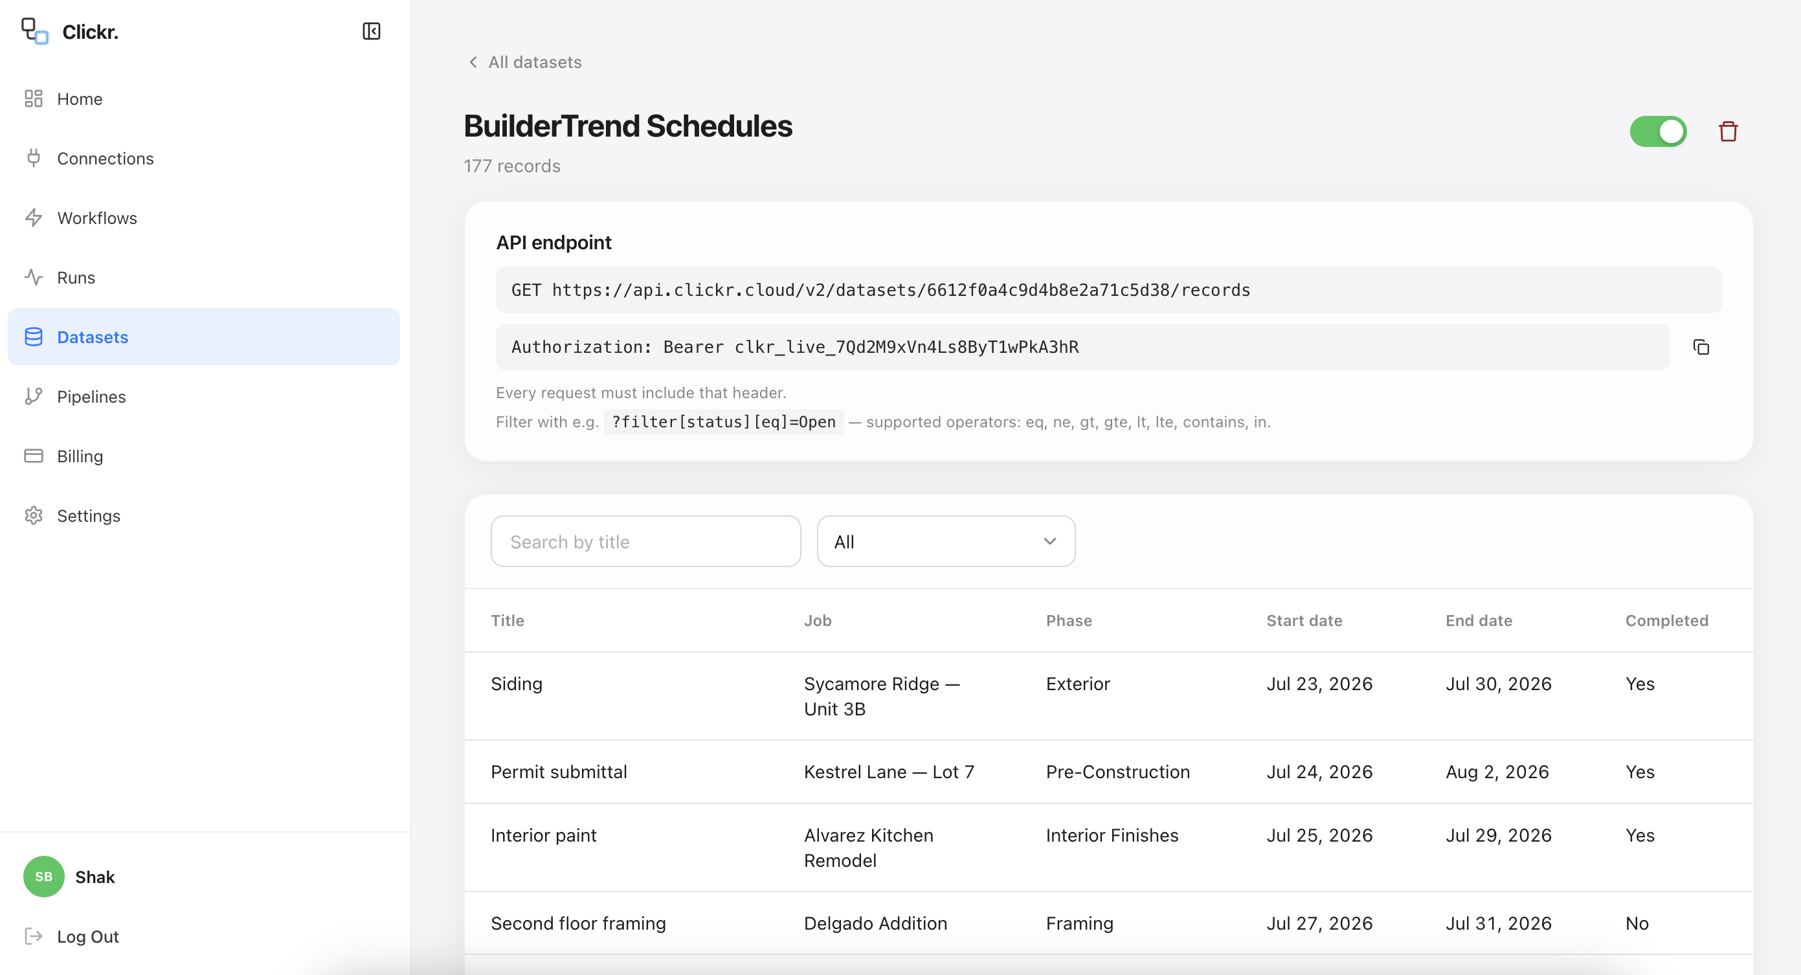
Task: Click the Log Out arrow icon
Action: [34, 936]
